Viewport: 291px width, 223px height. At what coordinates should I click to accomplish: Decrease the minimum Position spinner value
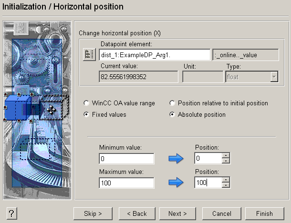(x=226, y=161)
